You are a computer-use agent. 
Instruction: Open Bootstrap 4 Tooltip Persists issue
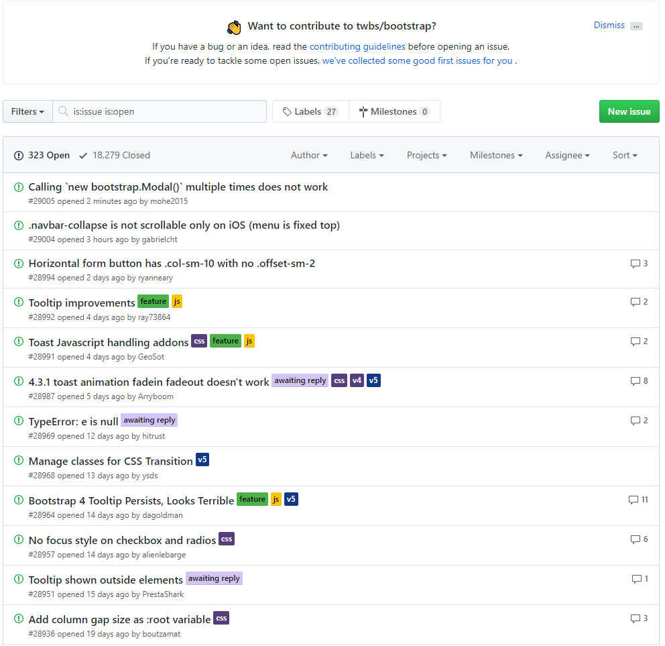pos(131,501)
